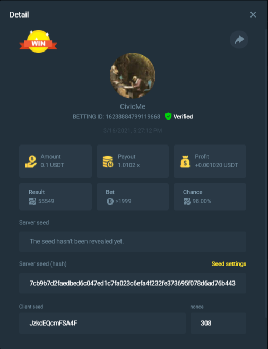The width and height of the screenshot is (268, 349).
Task: Select the server seed hash field
Action: [133, 283]
